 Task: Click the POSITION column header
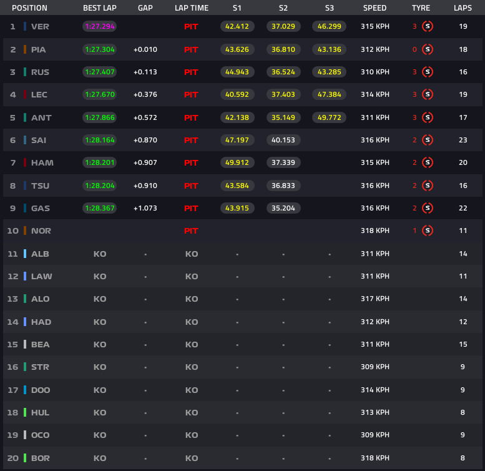click(x=29, y=8)
